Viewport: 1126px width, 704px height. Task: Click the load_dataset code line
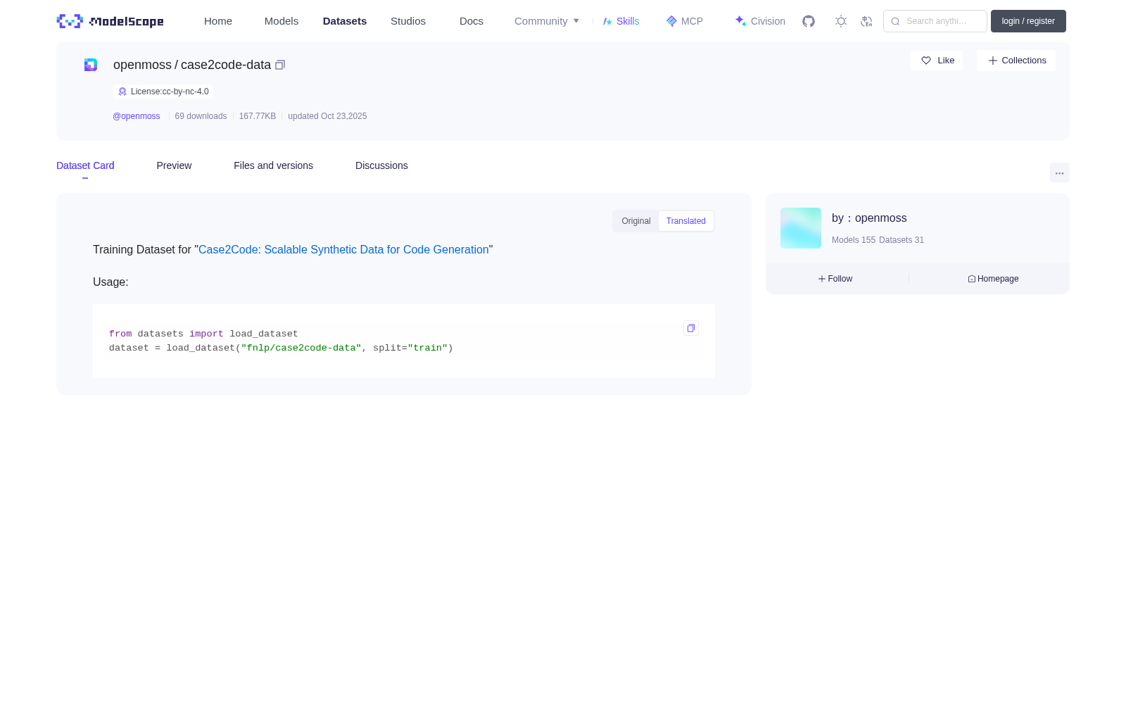(281, 348)
